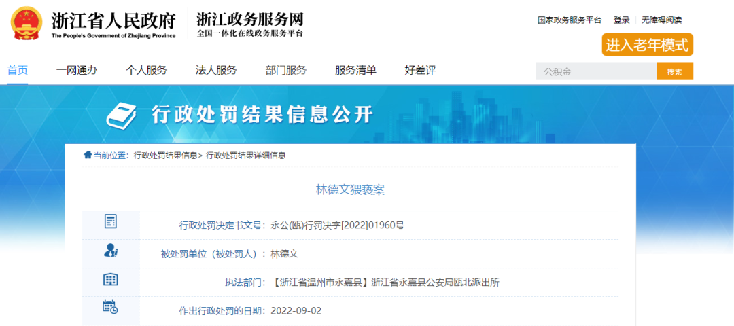Click the 被处罚单位（被处罚人） label
The image size is (734, 326).
[211, 254]
